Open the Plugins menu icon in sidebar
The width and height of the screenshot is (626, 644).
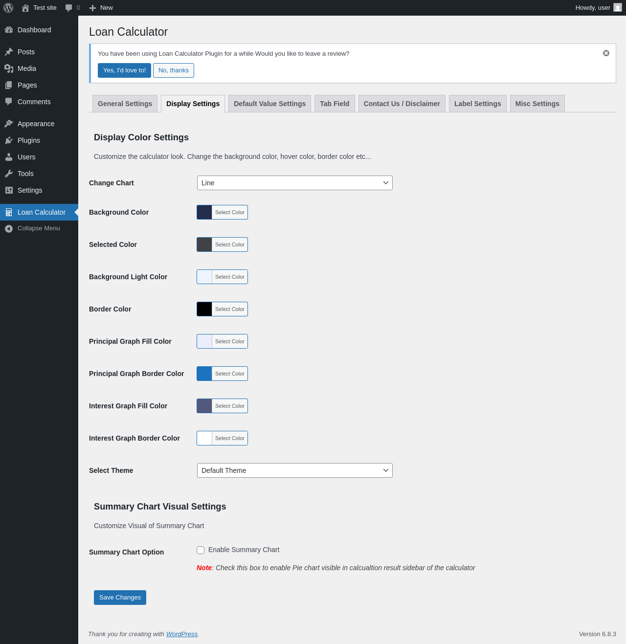(9, 140)
